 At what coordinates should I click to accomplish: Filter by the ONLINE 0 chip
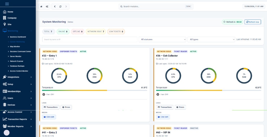point(63,32)
